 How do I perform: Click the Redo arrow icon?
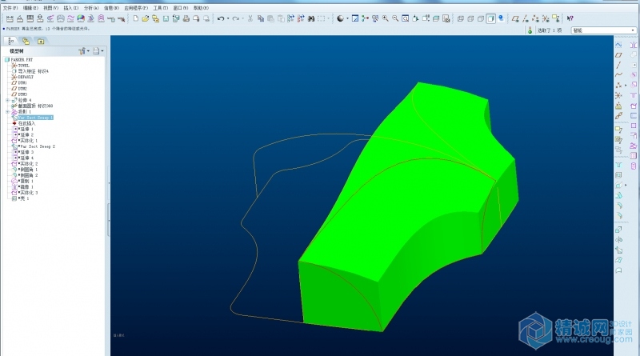tap(235, 18)
